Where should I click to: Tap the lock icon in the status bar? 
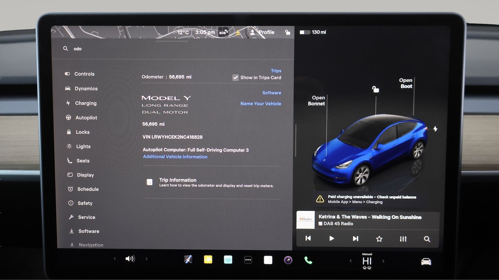[287, 32]
